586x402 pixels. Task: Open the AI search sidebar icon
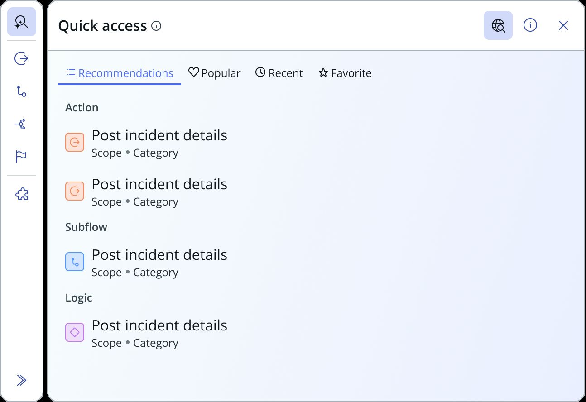pos(22,22)
